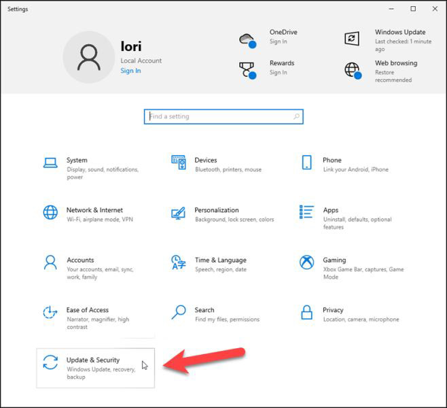Screen dimensions: 447x408
Task: Select the Time & Language icon
Action: [x=179, y=262]
